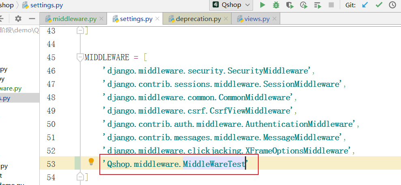Close the deprecation.py tab
Image resolution: width=401 pixels, height=185 pixels.
225,19
